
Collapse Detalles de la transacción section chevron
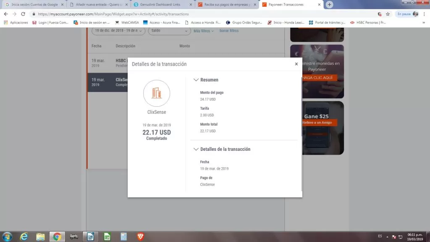tap(196, 149)
